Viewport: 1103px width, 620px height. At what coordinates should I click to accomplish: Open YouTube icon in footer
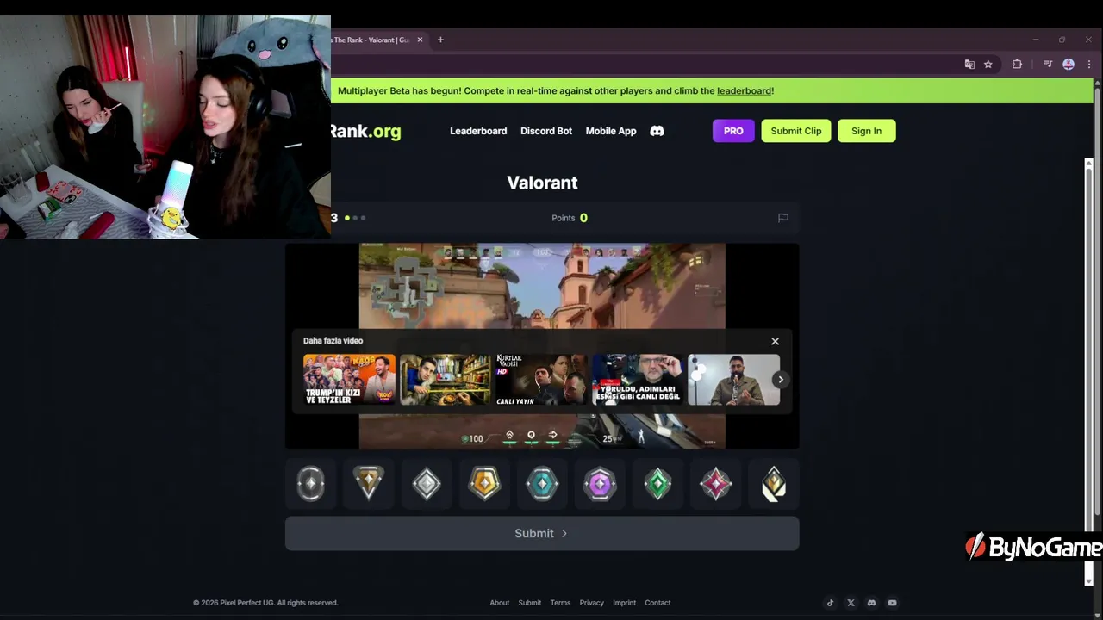coord(892,603)
